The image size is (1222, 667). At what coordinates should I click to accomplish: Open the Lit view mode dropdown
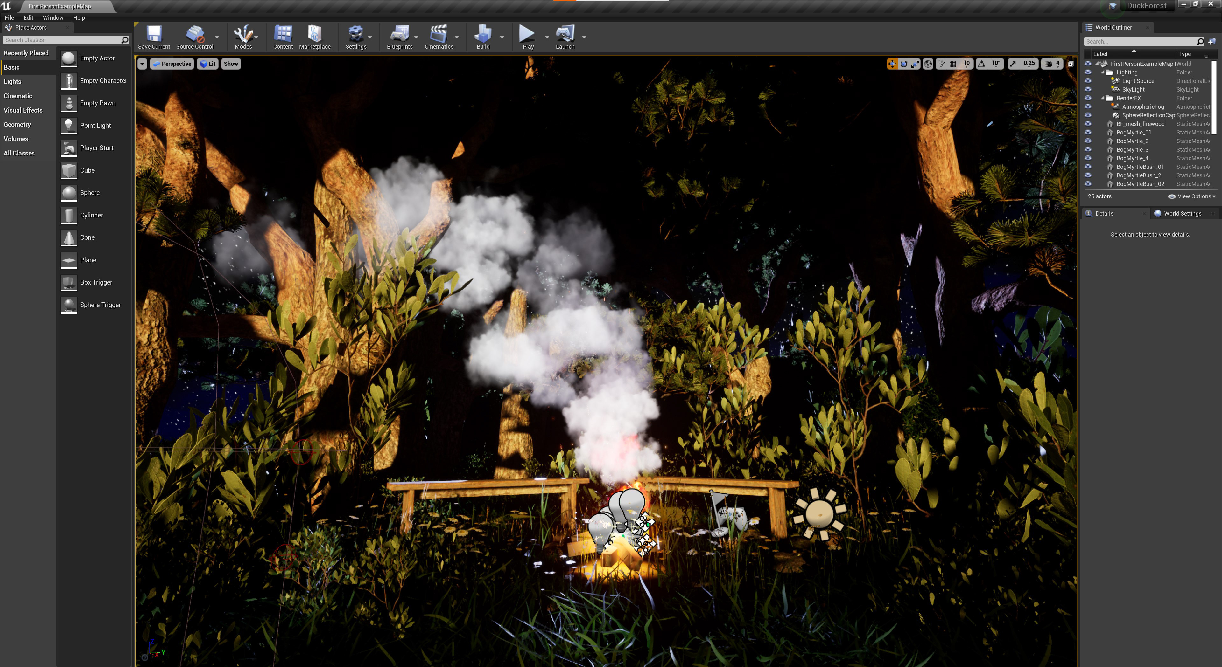click(208, 64)
